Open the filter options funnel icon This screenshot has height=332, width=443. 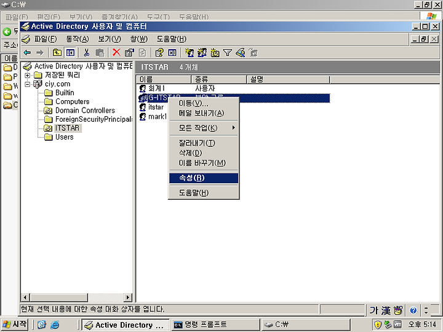pyautogui.click(x=228, y=53)
